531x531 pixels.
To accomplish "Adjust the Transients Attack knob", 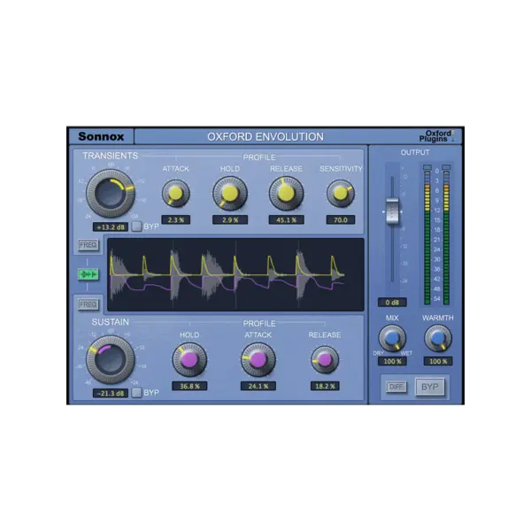I will pos(176,193).
